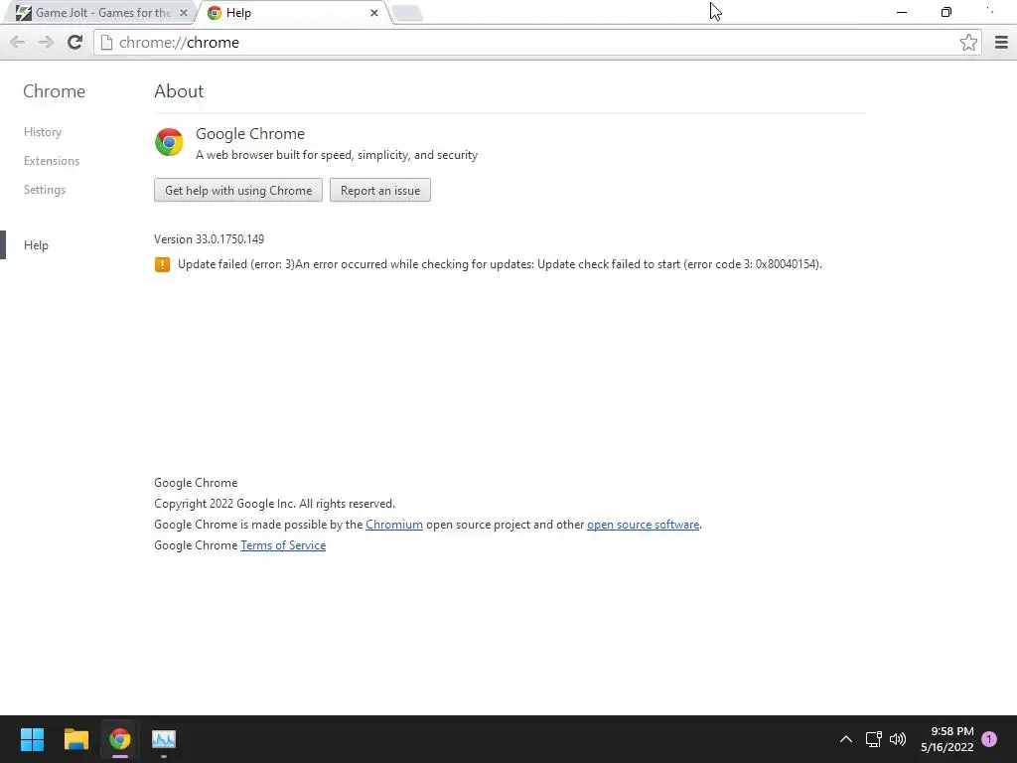Click the browser back arrow
1017x763 pixels.
[x=18, y=42]
